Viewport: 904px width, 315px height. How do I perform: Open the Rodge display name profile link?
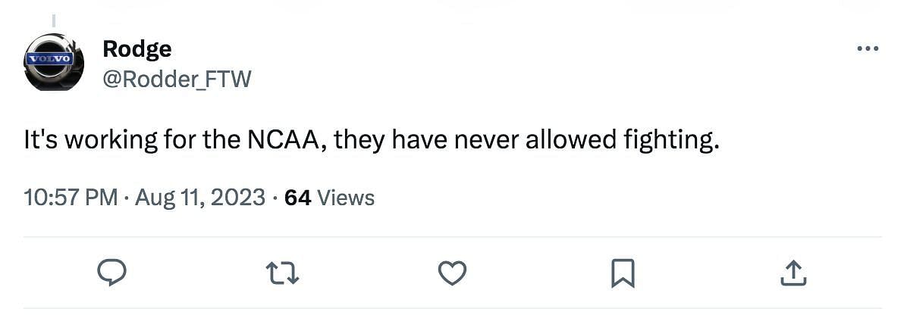pos(137,49)
